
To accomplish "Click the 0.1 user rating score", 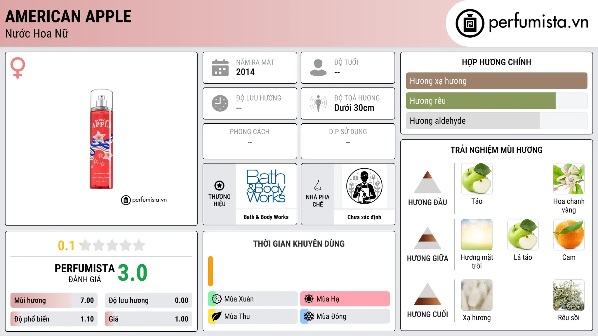I will [66, 246].
